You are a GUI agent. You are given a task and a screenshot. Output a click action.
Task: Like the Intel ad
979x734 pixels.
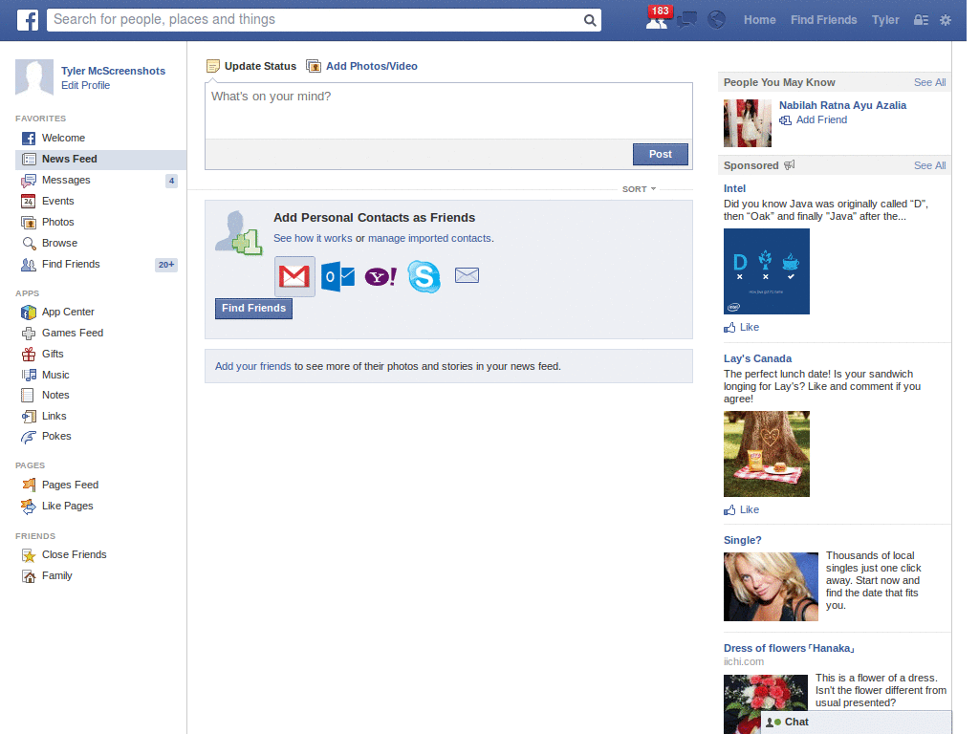pyautogui.click(x=742, y=327)
